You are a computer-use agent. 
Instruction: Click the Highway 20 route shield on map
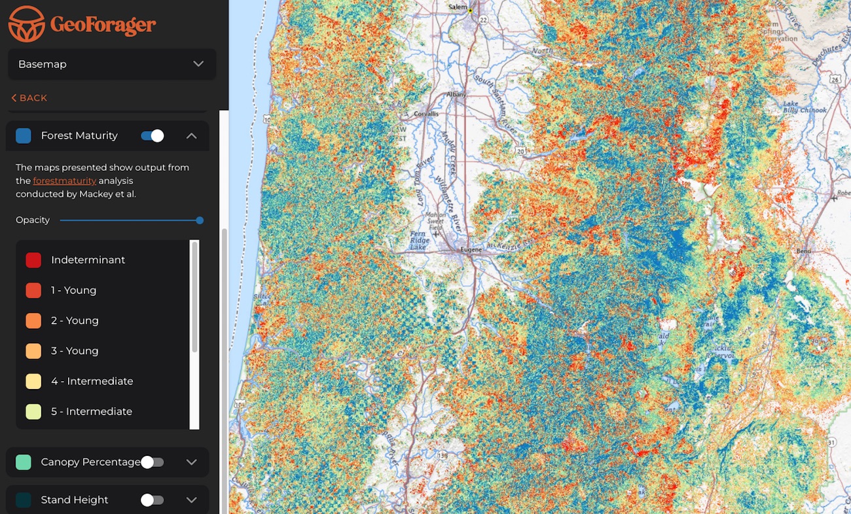[520, 151]
